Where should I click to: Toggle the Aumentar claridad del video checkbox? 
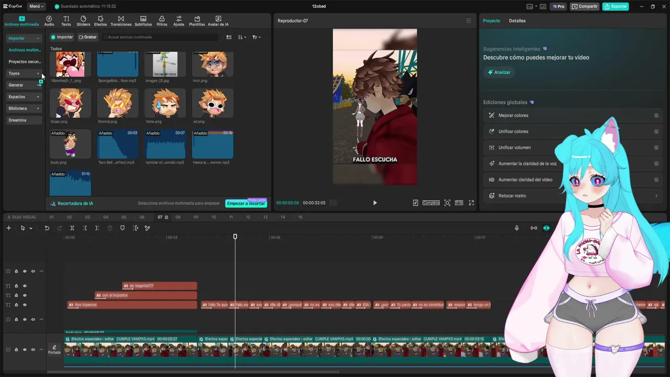point(656,180)
